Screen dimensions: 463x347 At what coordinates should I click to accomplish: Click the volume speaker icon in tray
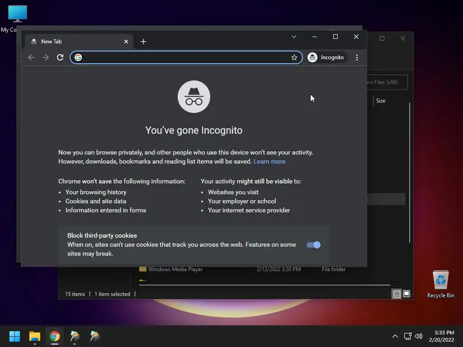(419, 336)
